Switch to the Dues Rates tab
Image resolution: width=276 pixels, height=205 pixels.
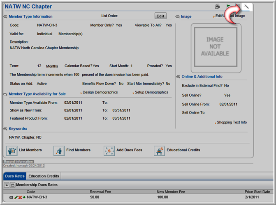tap(15, 176)
